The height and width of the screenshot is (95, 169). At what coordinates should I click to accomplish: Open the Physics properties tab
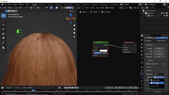click(142, 77)
